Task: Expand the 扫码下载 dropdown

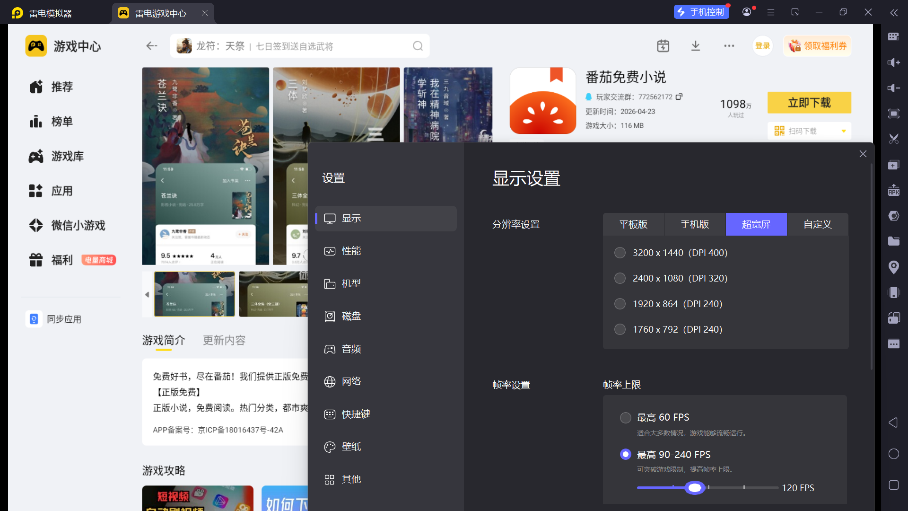Action: pyautogui.click(x=843, y=131)
